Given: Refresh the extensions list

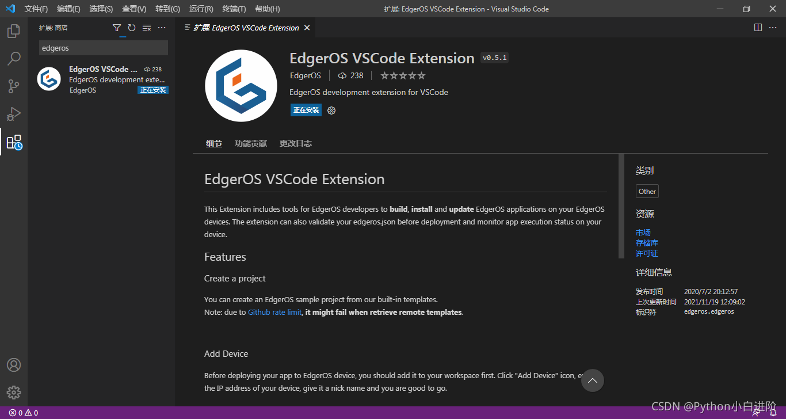Looking at the screenshot, I should tap(132, 28).
